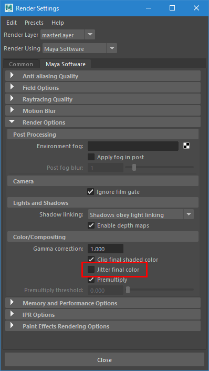This screenshot has height=371, width=209.
Task: Open the Edit menu
Action: click(x=12, y=23)
